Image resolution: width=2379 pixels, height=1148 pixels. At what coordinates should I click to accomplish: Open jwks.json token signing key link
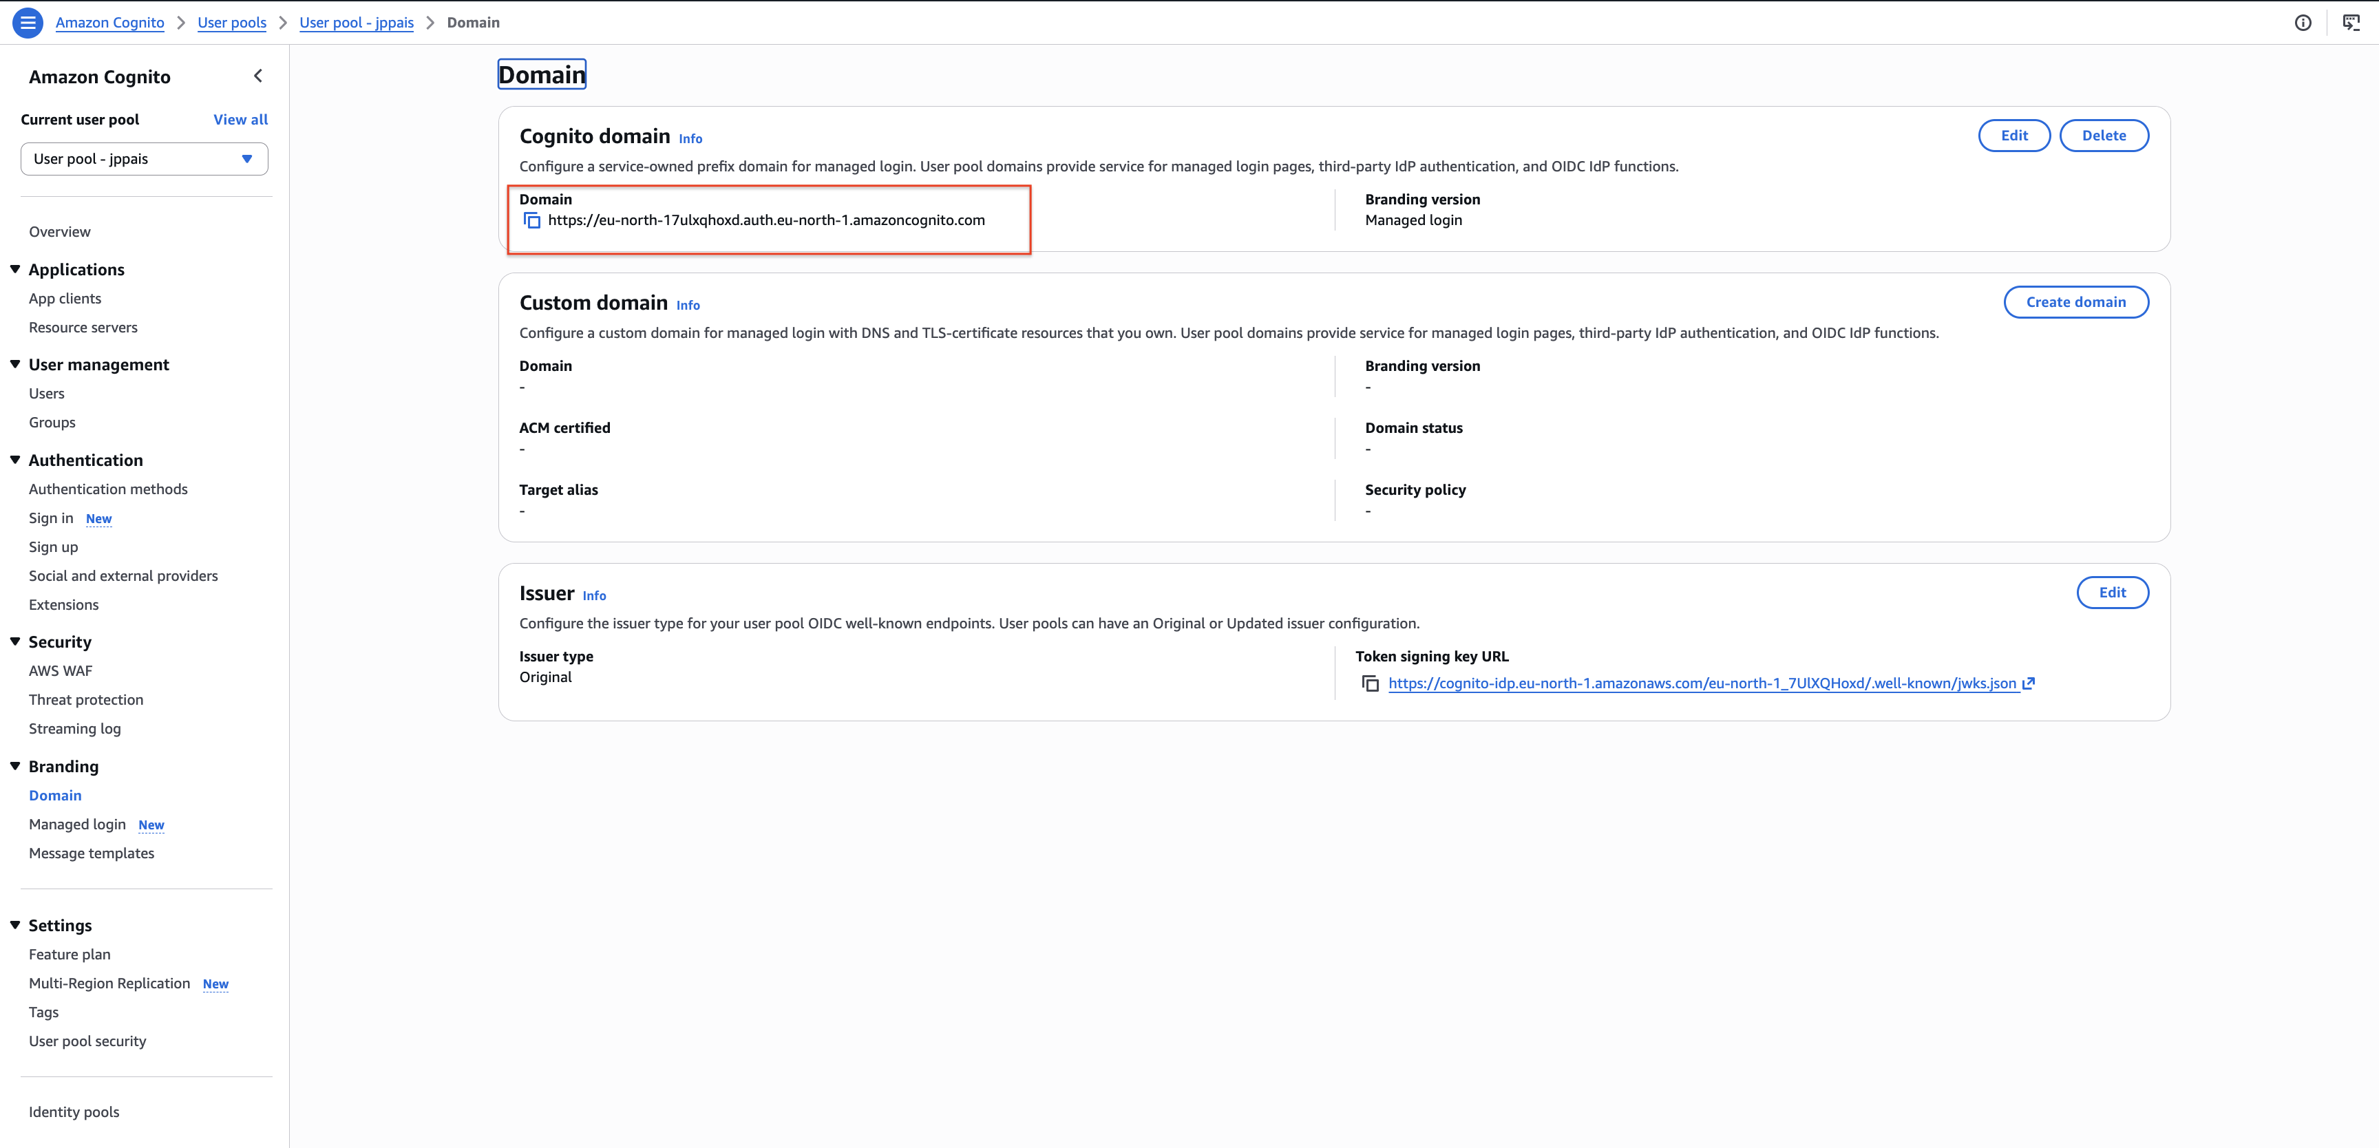click(1711, 683)
